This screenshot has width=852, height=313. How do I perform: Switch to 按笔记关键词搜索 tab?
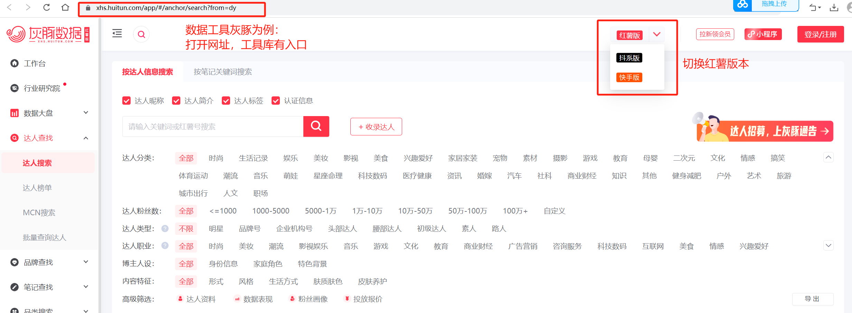tap(223, 72)
